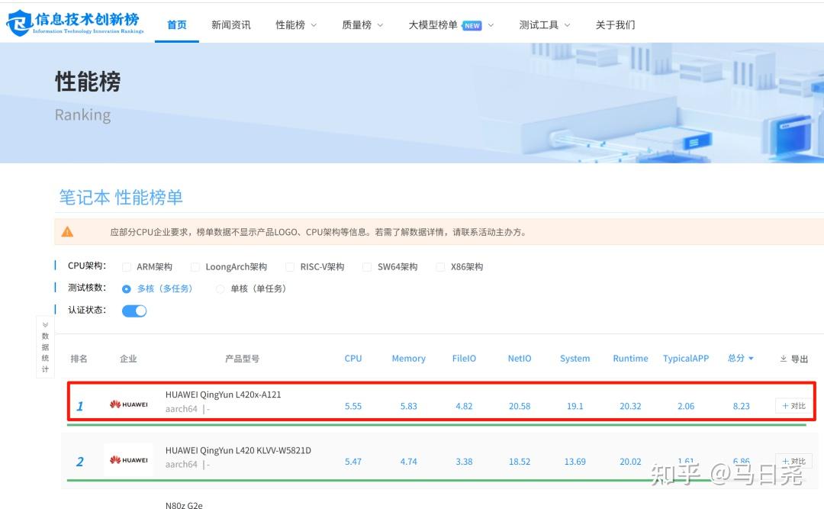Click FileIO score 4.82
Viewport: 824px width, 509px height.
pyautogui.click(x=464, y=406)
